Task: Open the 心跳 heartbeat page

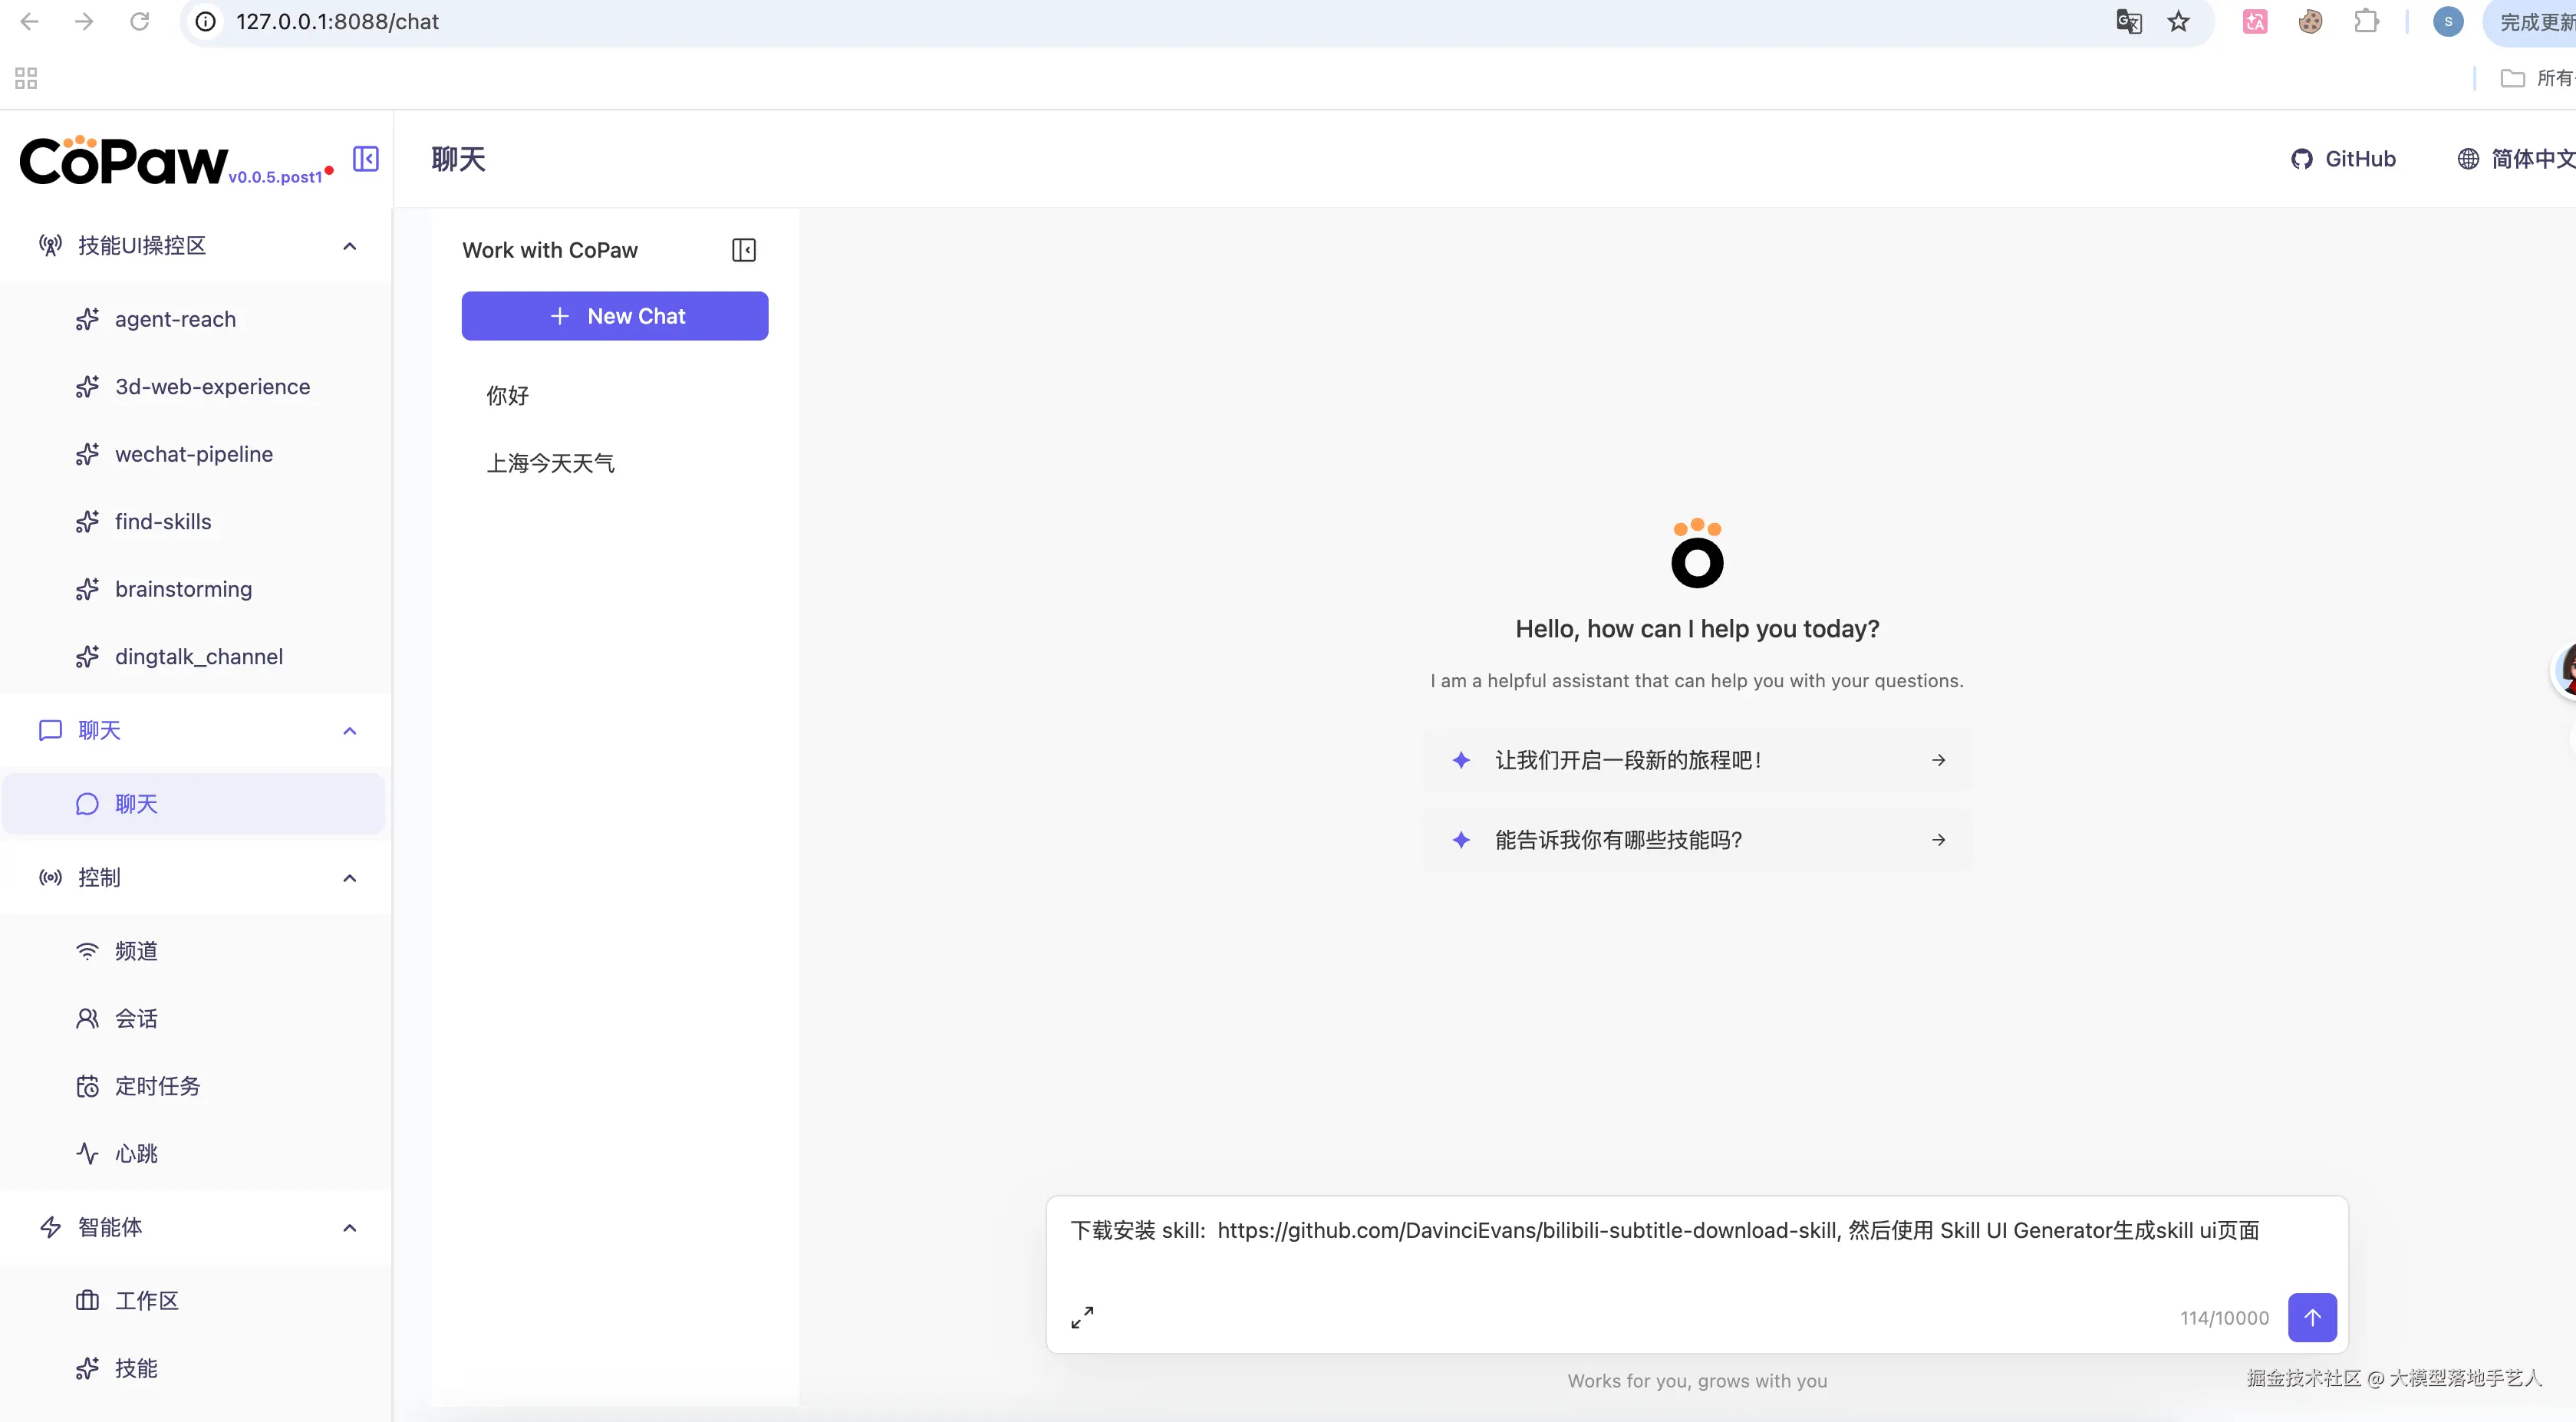Action: [x=136, y=1153]
